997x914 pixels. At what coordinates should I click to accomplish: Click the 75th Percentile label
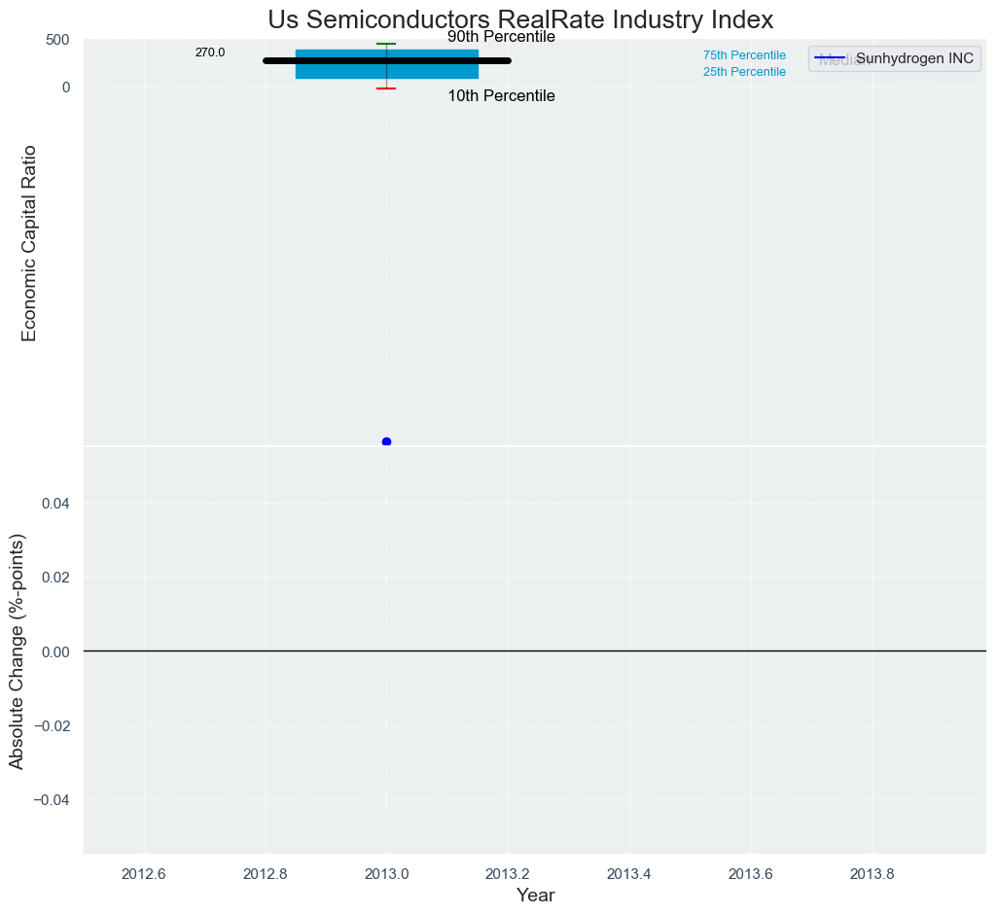[x=744, y=55]
